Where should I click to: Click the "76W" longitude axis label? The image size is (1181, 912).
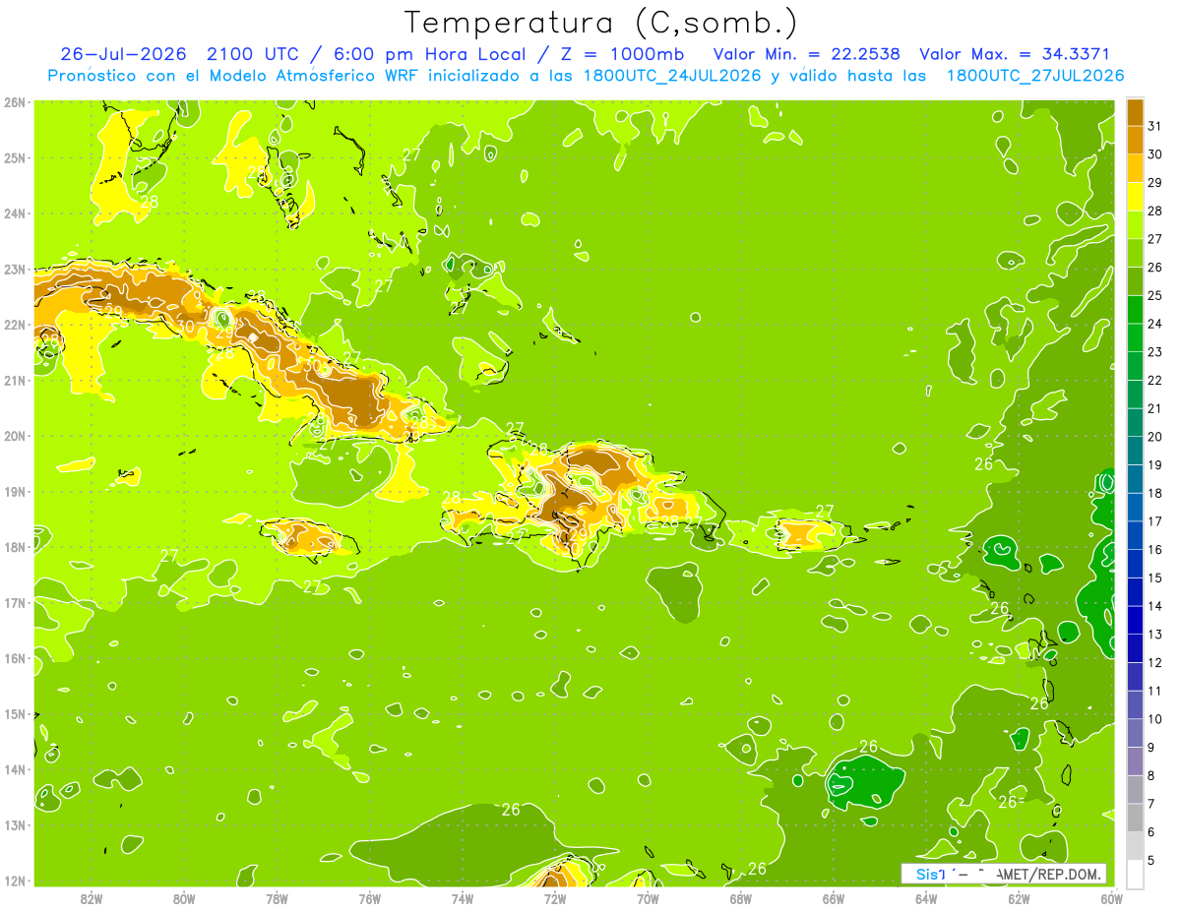(370, 898)
